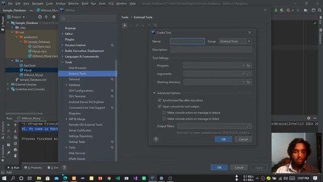Open Visual Studio Code from the taskbar
This screenshot has width=323, height=182.
tap(118, 178)
